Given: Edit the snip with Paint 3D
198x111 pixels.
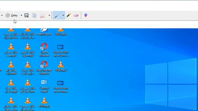Looking at the screenshot, I should click(86, 15).
